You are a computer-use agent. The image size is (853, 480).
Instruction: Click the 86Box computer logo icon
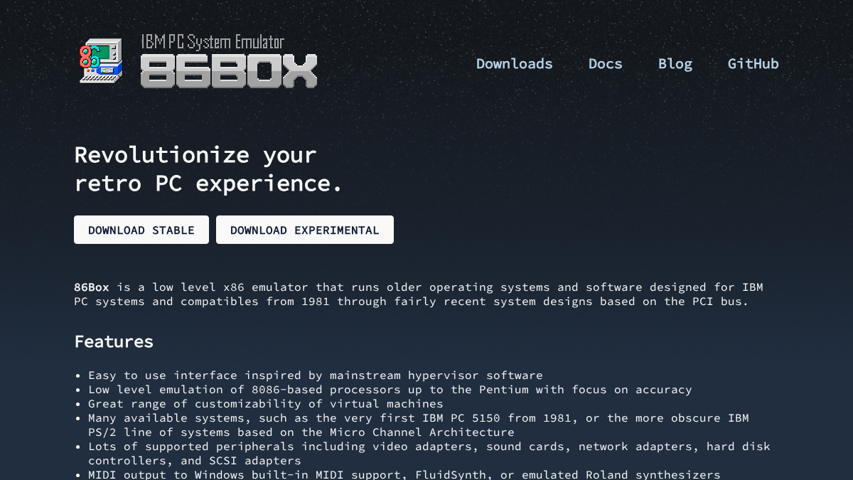(x=100, y=60)
